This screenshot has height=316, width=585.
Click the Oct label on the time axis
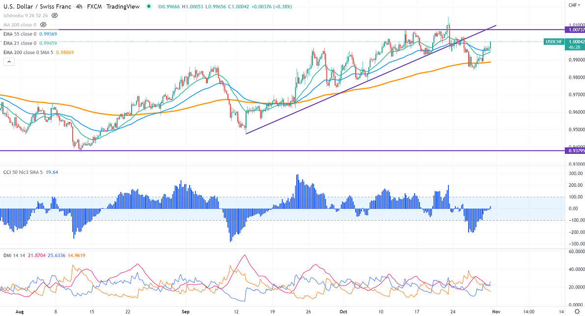(x=343, y=312)
